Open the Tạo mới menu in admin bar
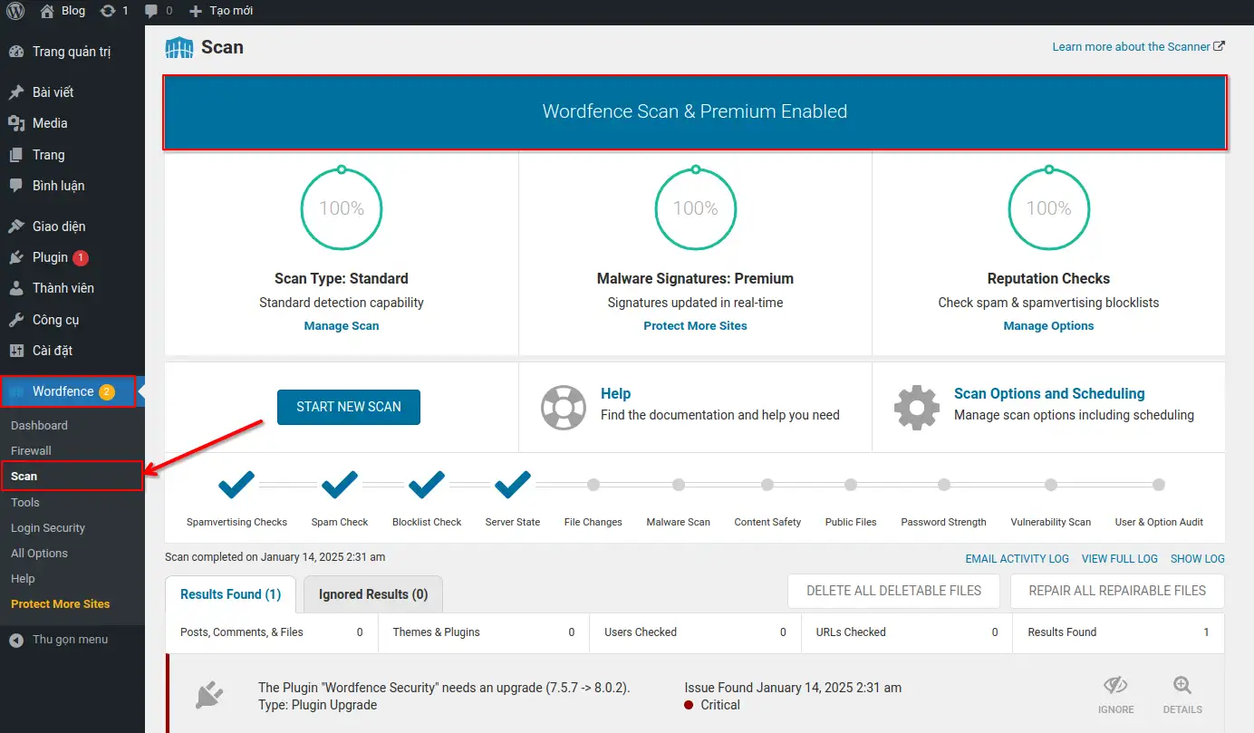 (x=221, y=11)
